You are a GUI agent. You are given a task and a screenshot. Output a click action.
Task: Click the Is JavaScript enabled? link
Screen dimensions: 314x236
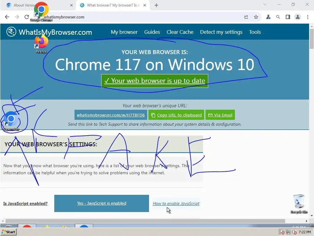(25, 203)
